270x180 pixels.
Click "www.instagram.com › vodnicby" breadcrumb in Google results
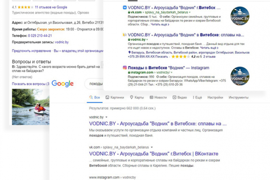[x=112, y=177]
